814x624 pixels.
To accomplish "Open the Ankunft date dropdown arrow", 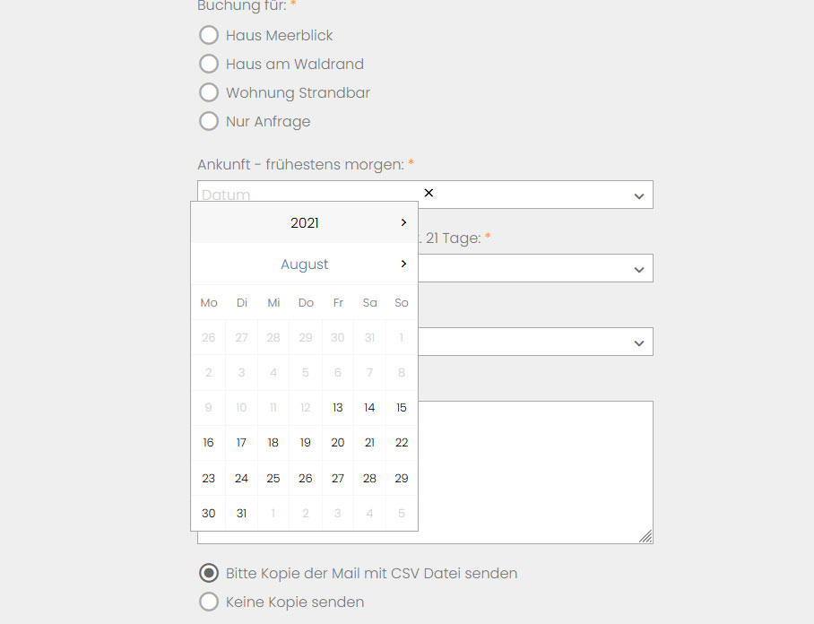I will click(x=638, y=195).
